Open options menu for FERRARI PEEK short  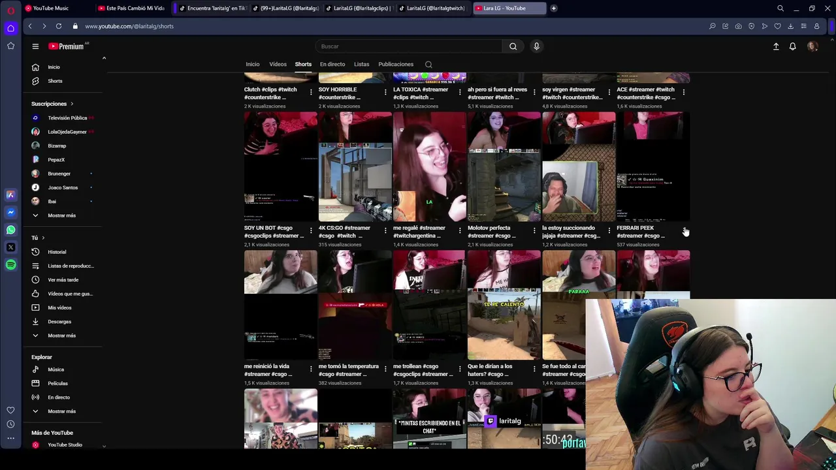684,232
